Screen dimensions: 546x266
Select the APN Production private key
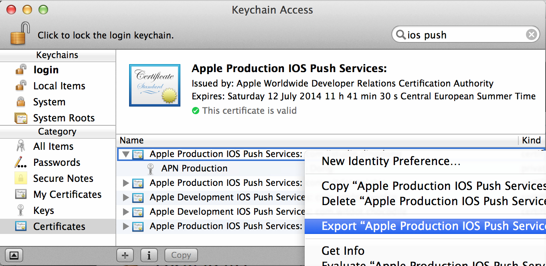pos(194,168)
